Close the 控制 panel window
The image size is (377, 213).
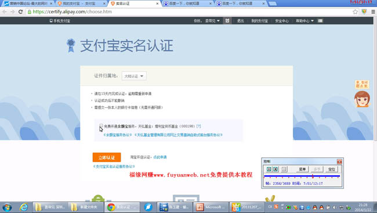[x=339, y=161]
